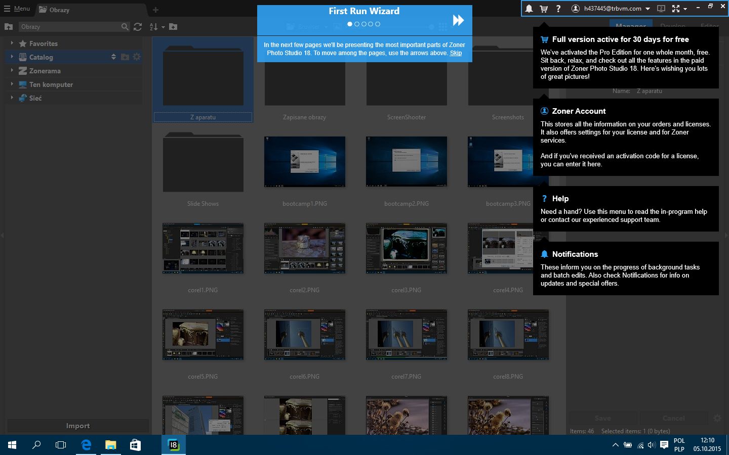The height and width of the screenshot is (455, 729).
Task: Collapse the right panel with edge arrow
Action: pos(726,235)
